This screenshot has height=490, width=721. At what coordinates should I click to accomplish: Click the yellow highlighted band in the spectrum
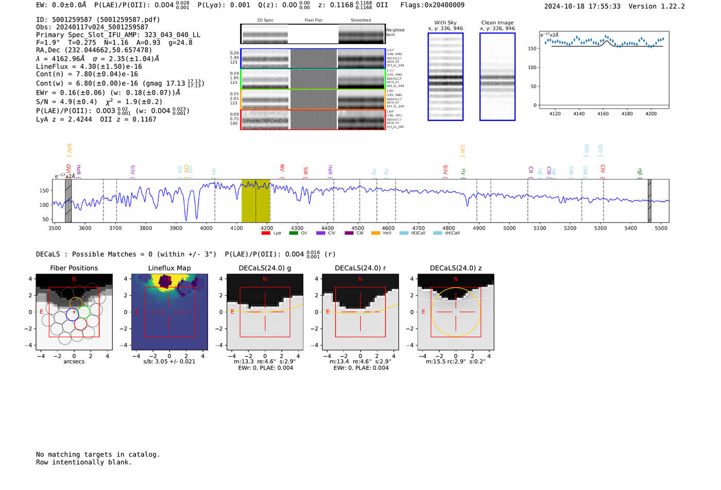[255, 201]
